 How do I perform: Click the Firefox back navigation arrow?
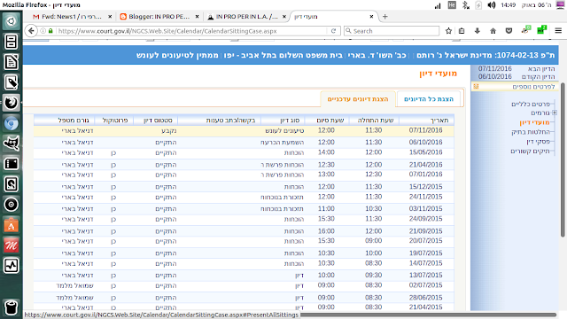point(31,31)
